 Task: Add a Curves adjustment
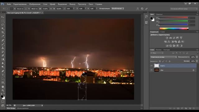[174, 38]
